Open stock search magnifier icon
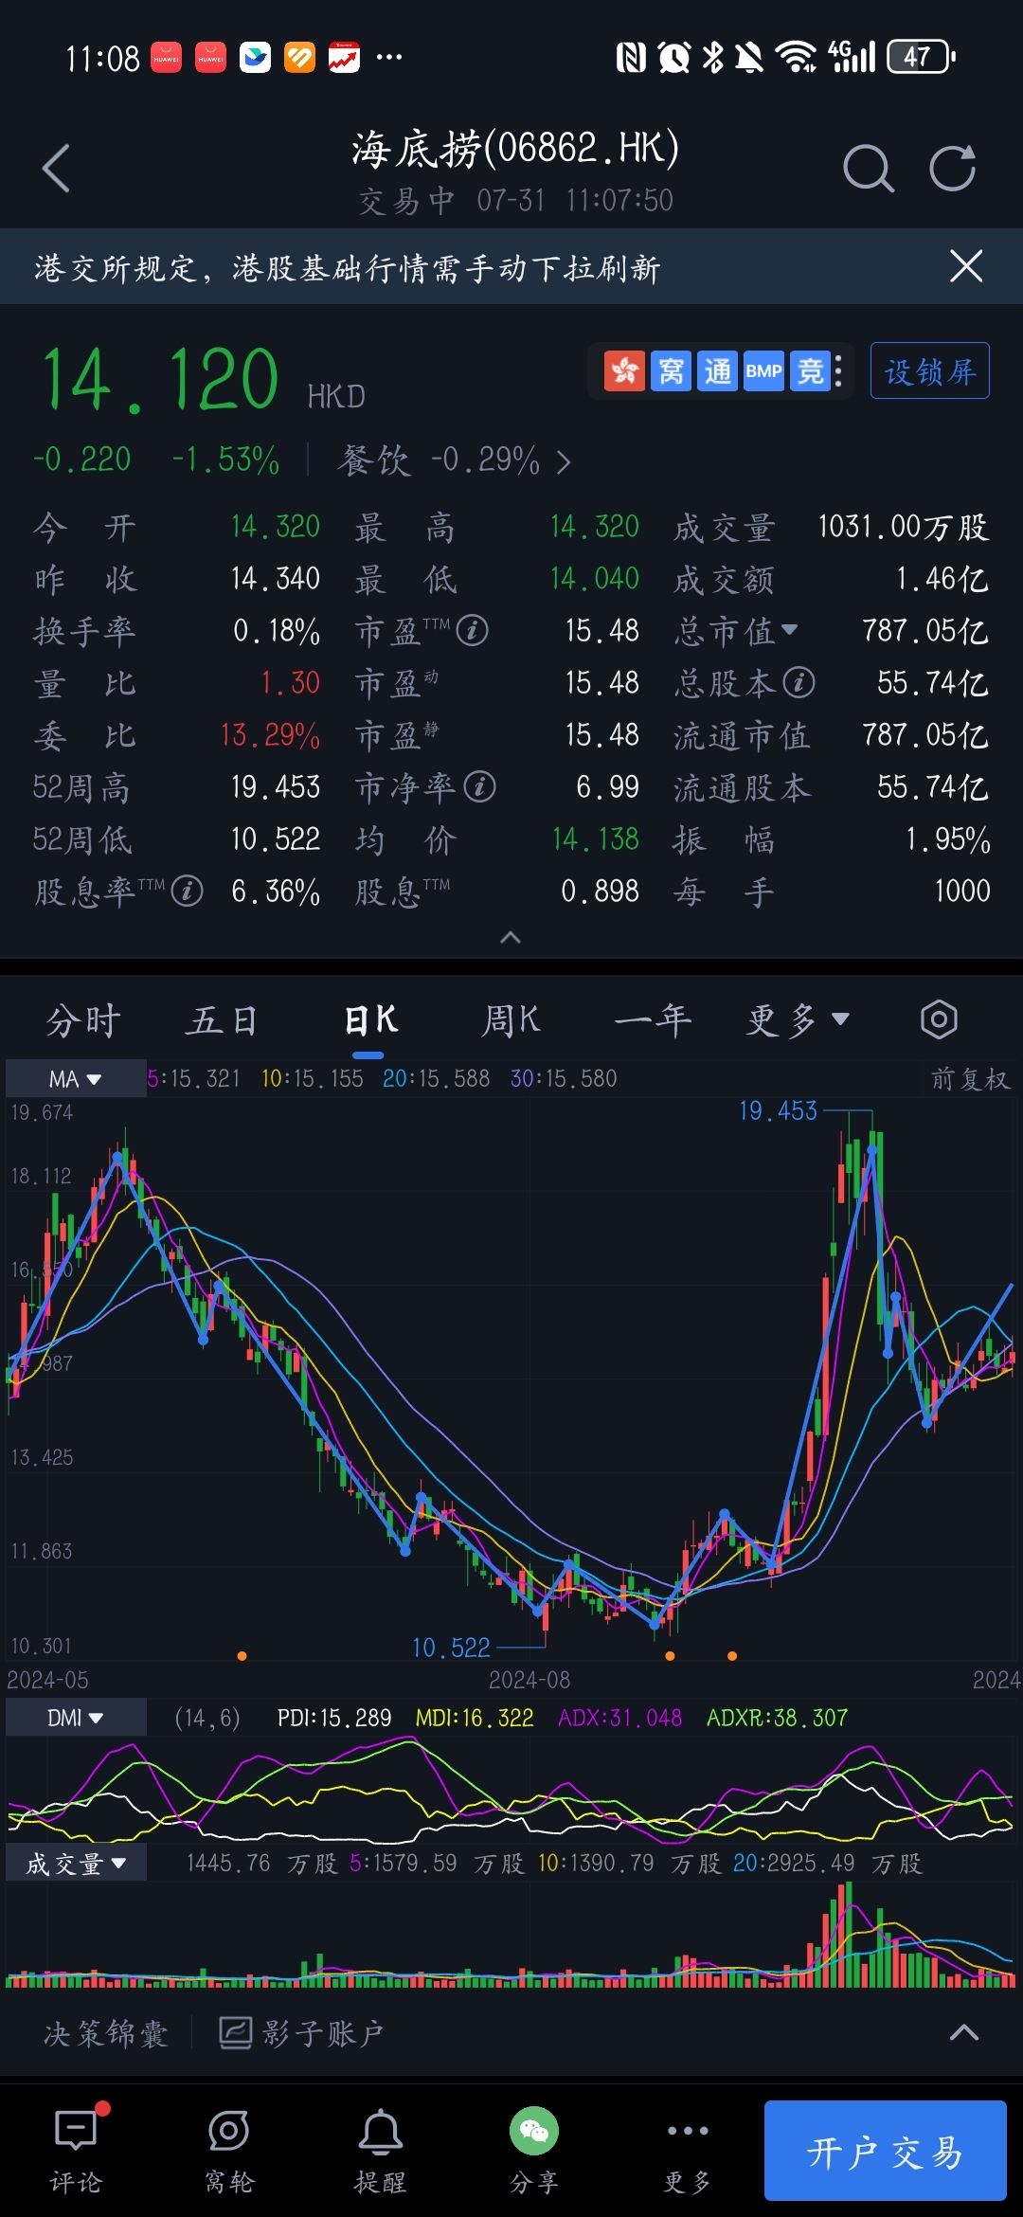Viewport: 1023px width, 2217px height. click(868, 169)
